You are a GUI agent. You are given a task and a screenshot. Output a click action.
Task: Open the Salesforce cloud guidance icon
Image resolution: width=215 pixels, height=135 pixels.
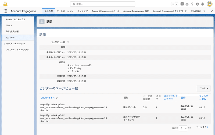point(187,4)
